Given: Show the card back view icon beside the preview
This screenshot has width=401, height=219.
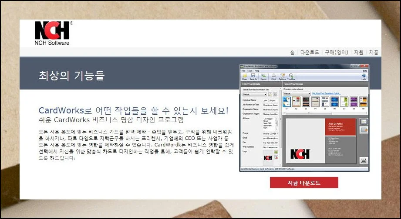Looking at the screenshot, I should [364, 130].
